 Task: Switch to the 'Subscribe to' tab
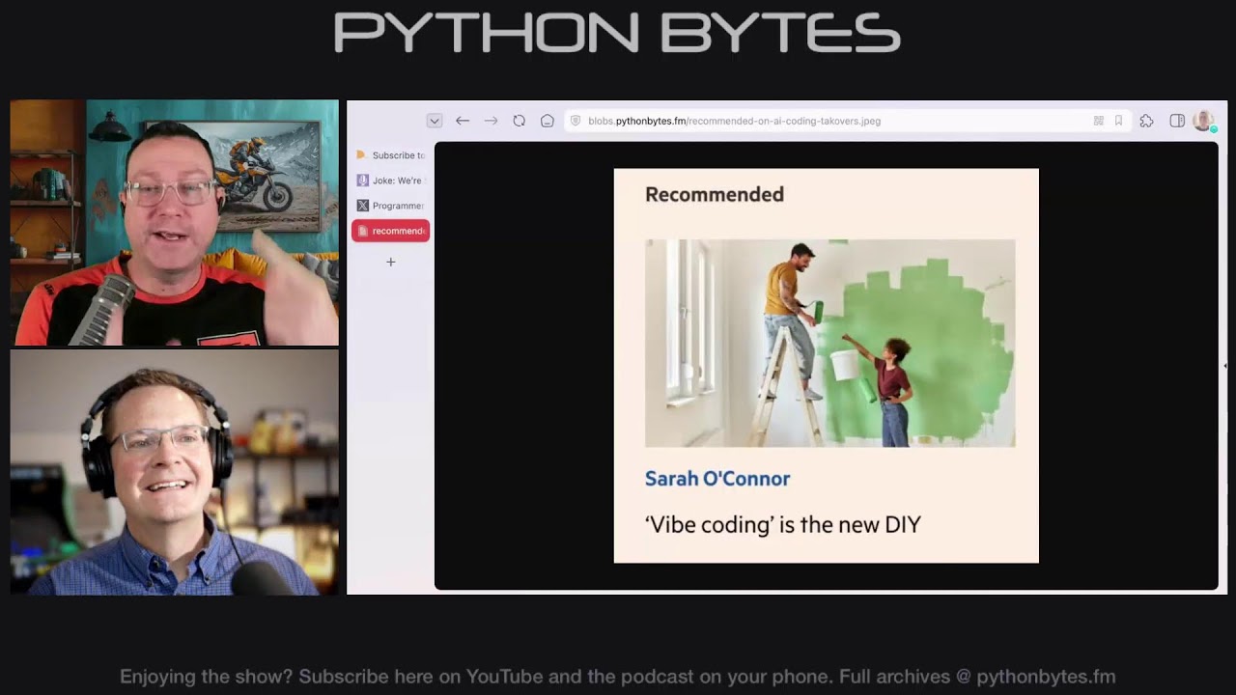coord(390,155)
